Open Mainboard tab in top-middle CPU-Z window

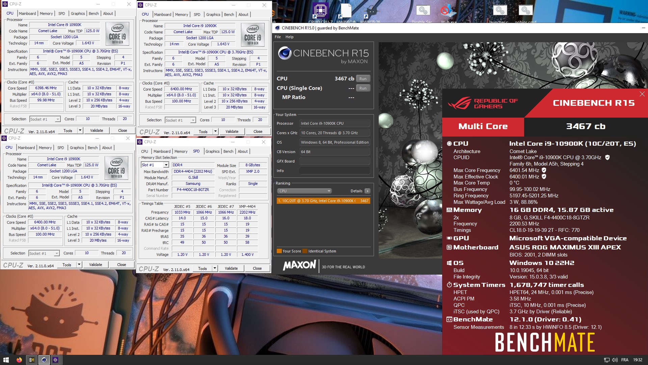163,15
